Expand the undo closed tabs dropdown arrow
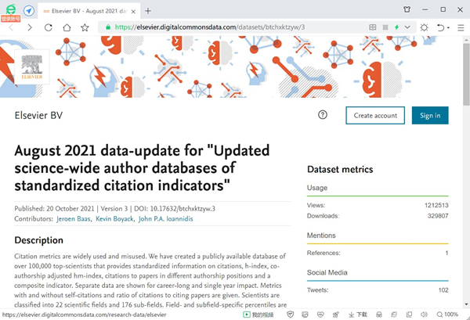Viewport: 470px width, 320px height. (x=448, y=28)
